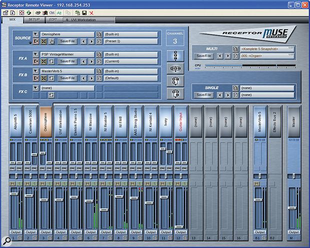Bypass FX A with the X icon

pyautogui.click(x=43, y=61)
